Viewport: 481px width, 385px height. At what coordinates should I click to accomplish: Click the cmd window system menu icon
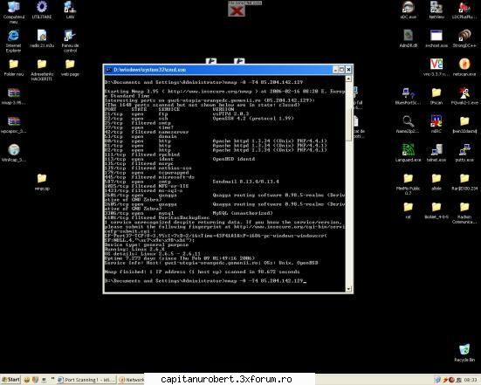click(108, 70)
